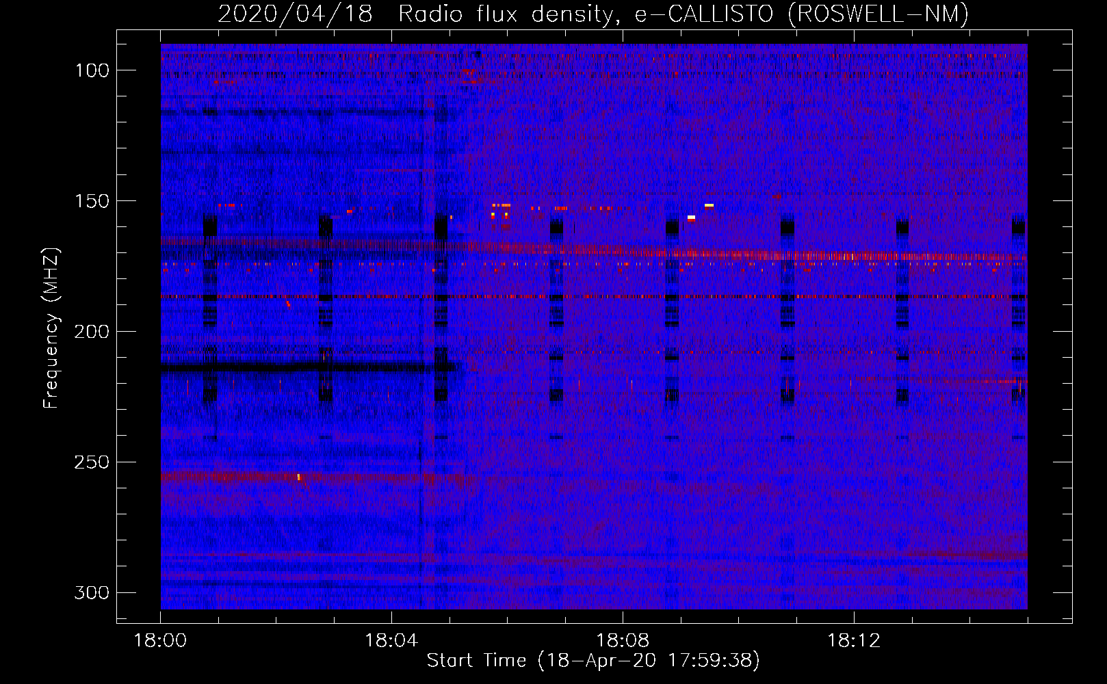The width and height of the screenshot is (1107, 684).
Task: Click the "18:08" time tick label
Action: coord(623,641)
